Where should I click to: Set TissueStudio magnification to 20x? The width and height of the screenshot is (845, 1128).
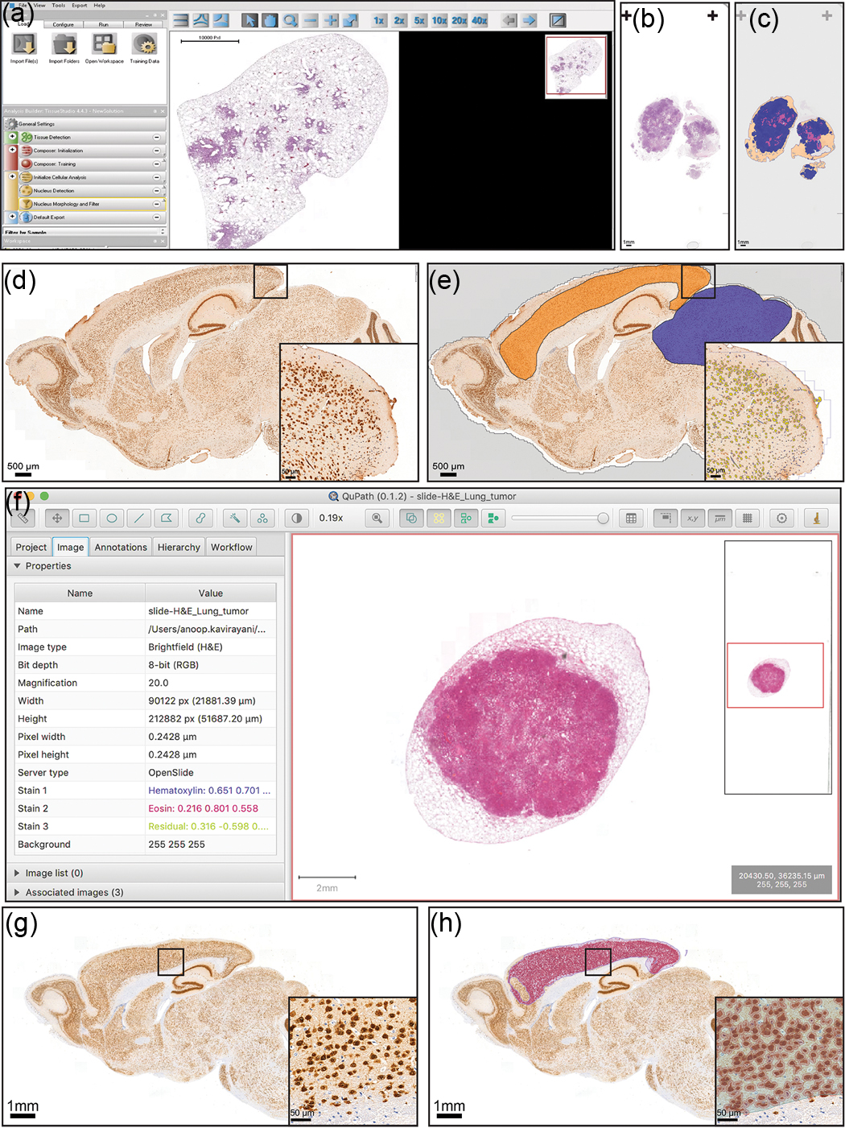(x=460, y=20)
